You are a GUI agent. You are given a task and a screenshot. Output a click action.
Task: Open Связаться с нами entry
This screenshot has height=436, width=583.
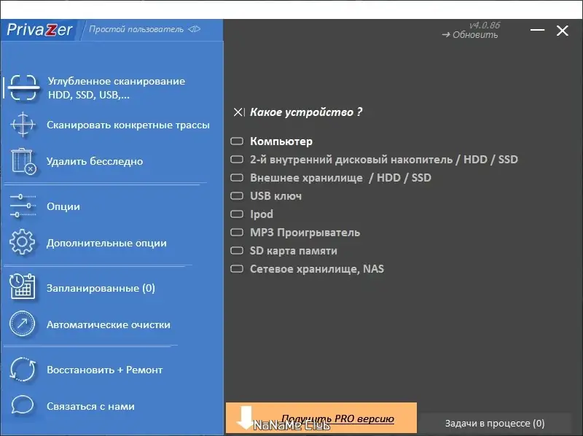(x=90, y=407)
